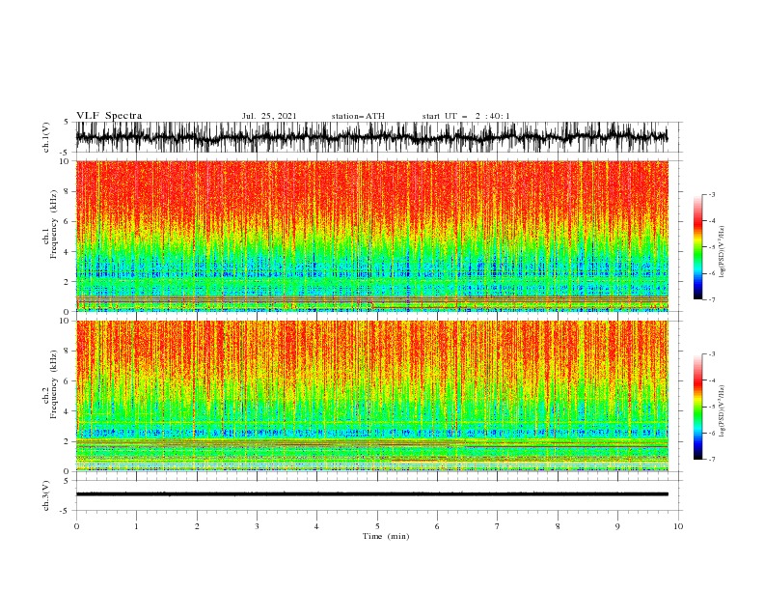The width and height of the screenshot is (764, 591).
Task: Click the "-3" label on ch.1 color bar
Action: (711, 194)
